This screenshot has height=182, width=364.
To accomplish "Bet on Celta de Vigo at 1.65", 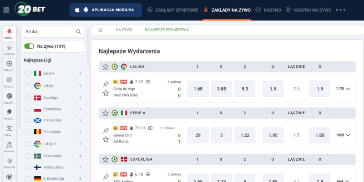I will (198, 89).
